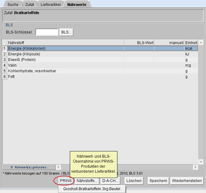Save with the Speichern button

158,181
